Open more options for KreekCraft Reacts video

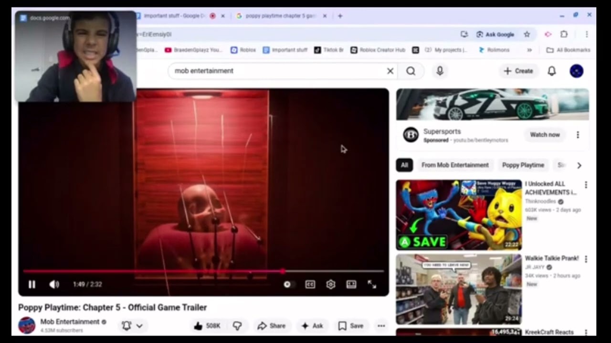click(x=586, y=333)
